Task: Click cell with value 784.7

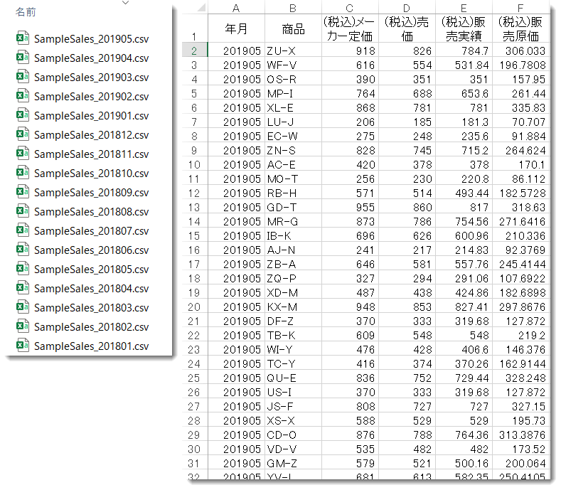Action: pos(464,50)
